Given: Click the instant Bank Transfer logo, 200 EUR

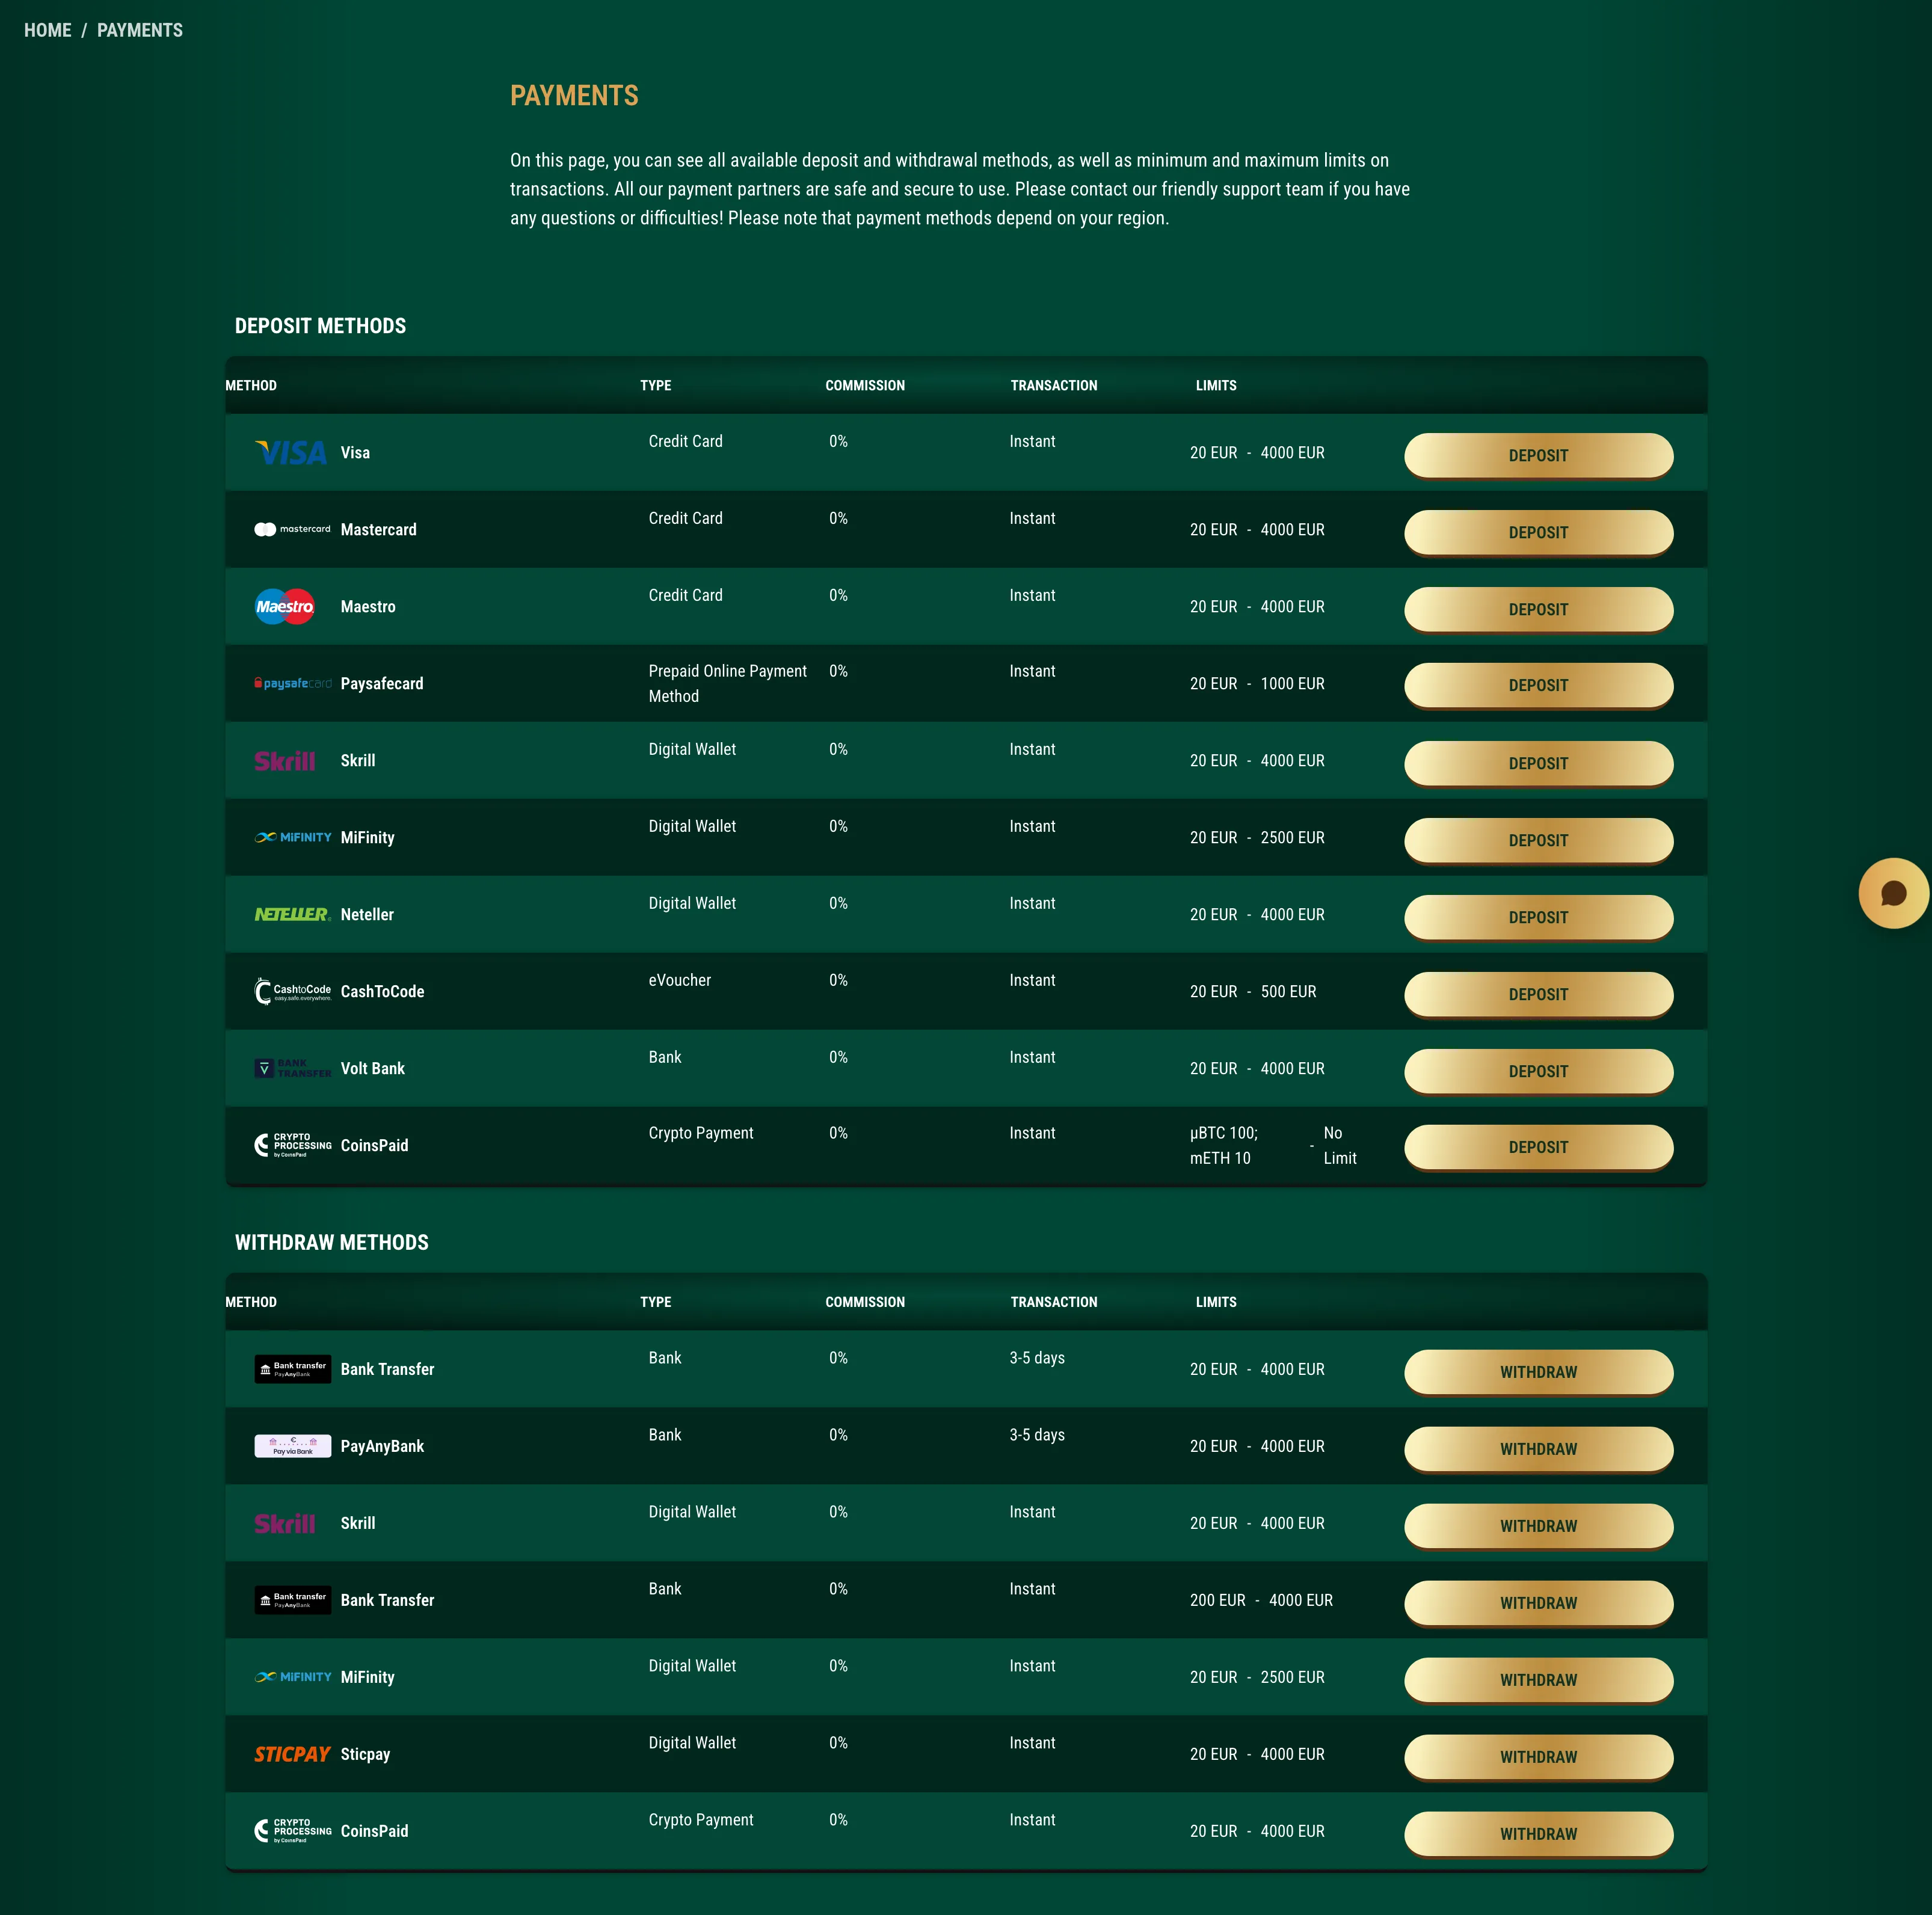Looking at the screenshot, I should [292, 1600].
